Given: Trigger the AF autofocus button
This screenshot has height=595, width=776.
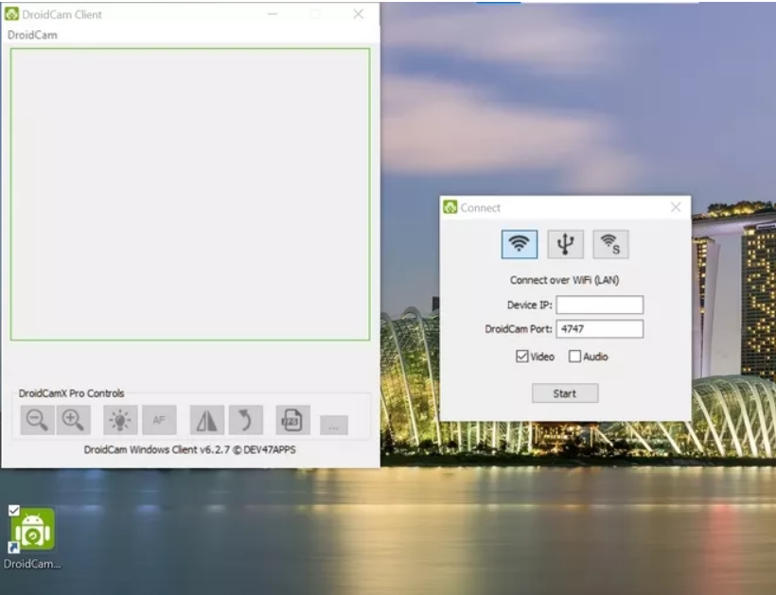Looking at the screenshot, I should (159, 420).
